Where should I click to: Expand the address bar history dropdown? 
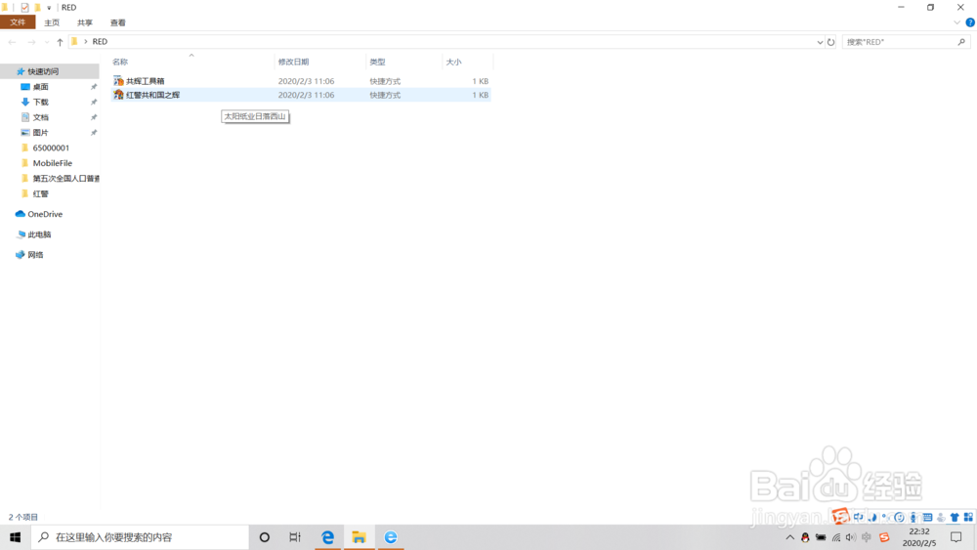[820, 42]
